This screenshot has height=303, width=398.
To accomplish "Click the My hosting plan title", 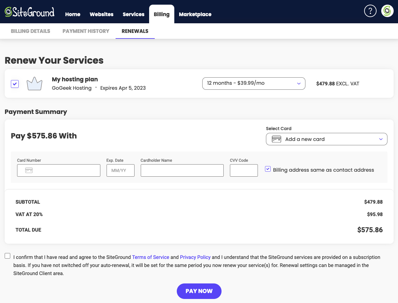I will pyautogui.click(x=75, y=79).
